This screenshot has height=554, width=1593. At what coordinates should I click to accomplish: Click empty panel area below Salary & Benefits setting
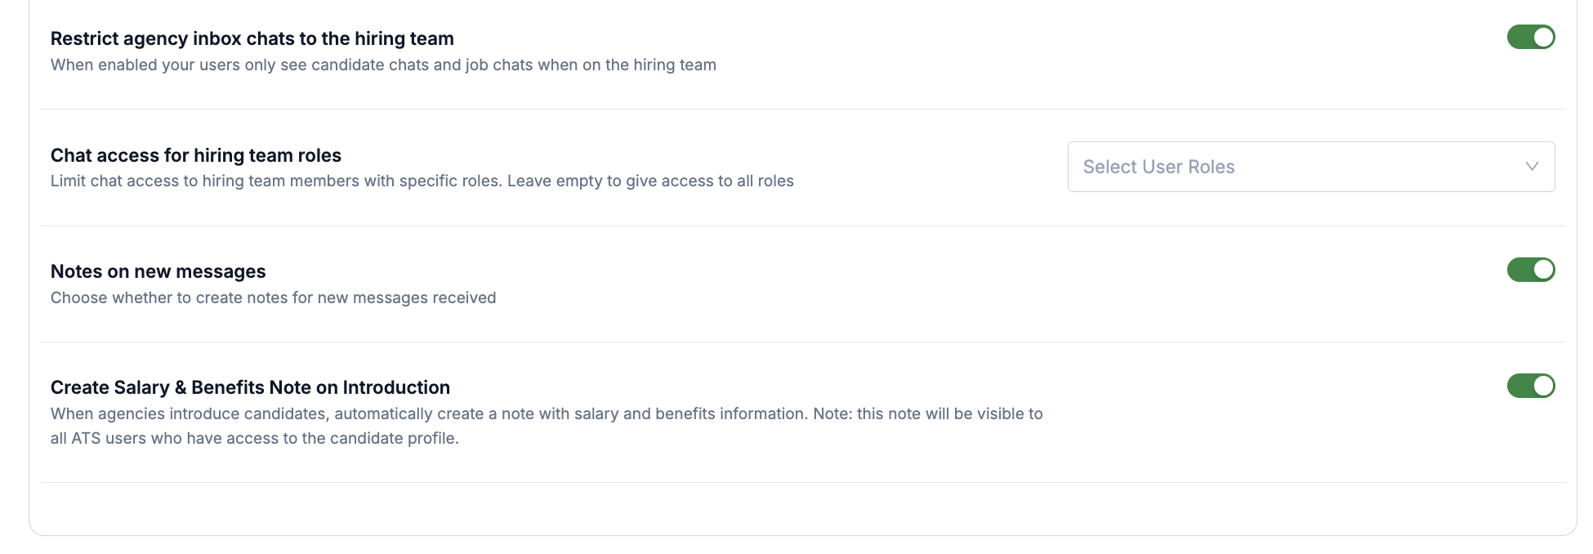tap(802, 508)
